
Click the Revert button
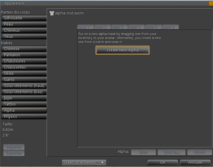(200, 152)
